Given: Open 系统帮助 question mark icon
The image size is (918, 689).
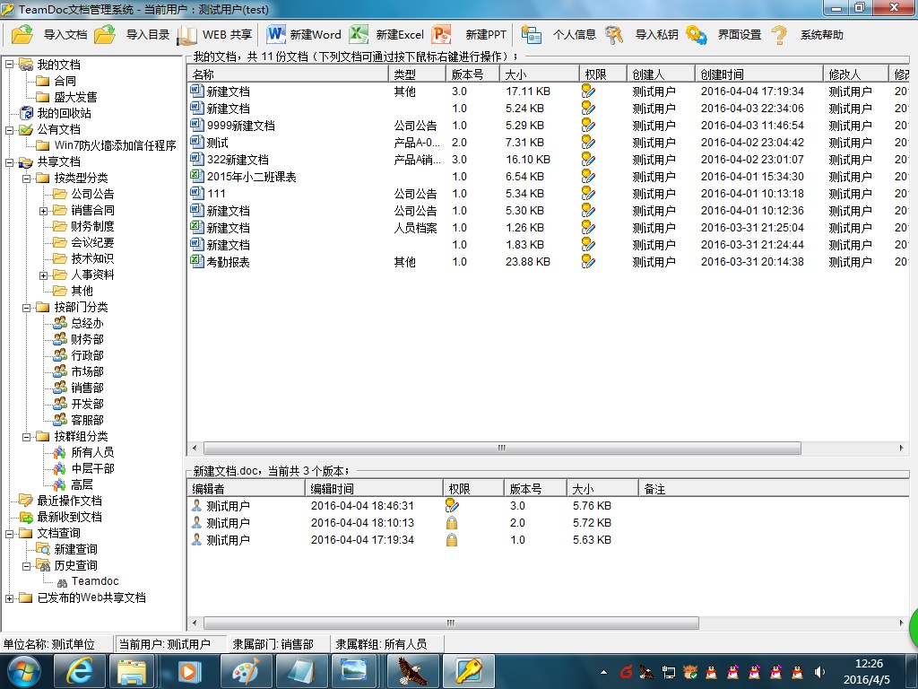Looking at the screenshot, I should click(779, 35).
